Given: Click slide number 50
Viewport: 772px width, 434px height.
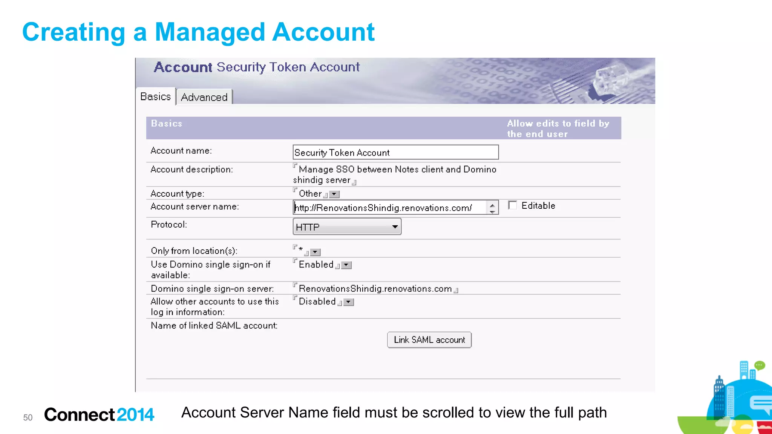Looking at the screenshot, I should (x=28, y=417).
